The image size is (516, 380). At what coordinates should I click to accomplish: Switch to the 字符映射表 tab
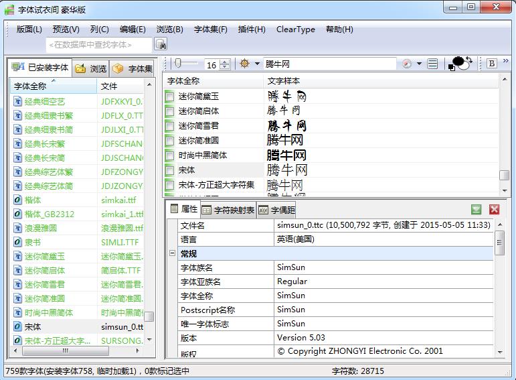pos(228,210)
